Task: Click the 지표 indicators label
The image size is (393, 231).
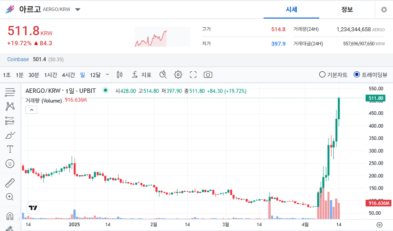Action: (146, 75)
